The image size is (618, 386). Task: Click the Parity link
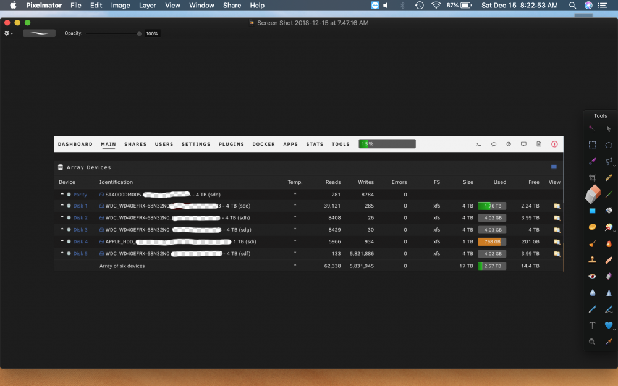click(x=80, y=195)
